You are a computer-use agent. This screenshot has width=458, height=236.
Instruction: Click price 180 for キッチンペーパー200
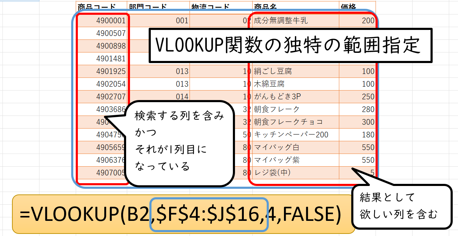tap(357, 135)
